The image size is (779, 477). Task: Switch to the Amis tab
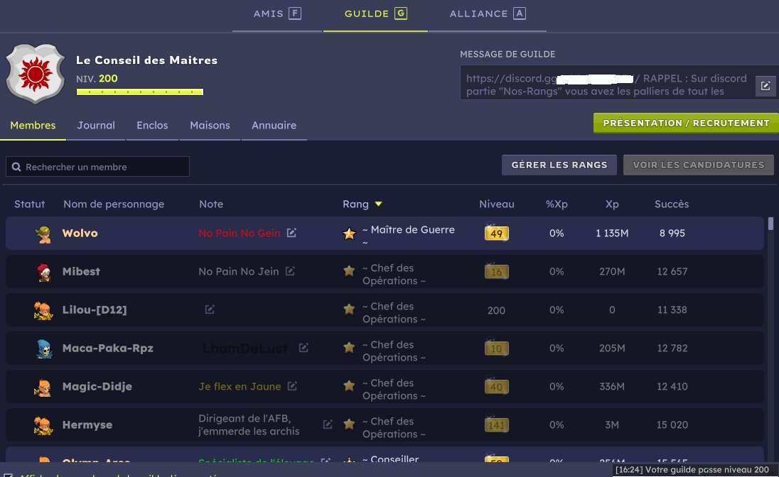pyautogui.click(x=277, y=14)
